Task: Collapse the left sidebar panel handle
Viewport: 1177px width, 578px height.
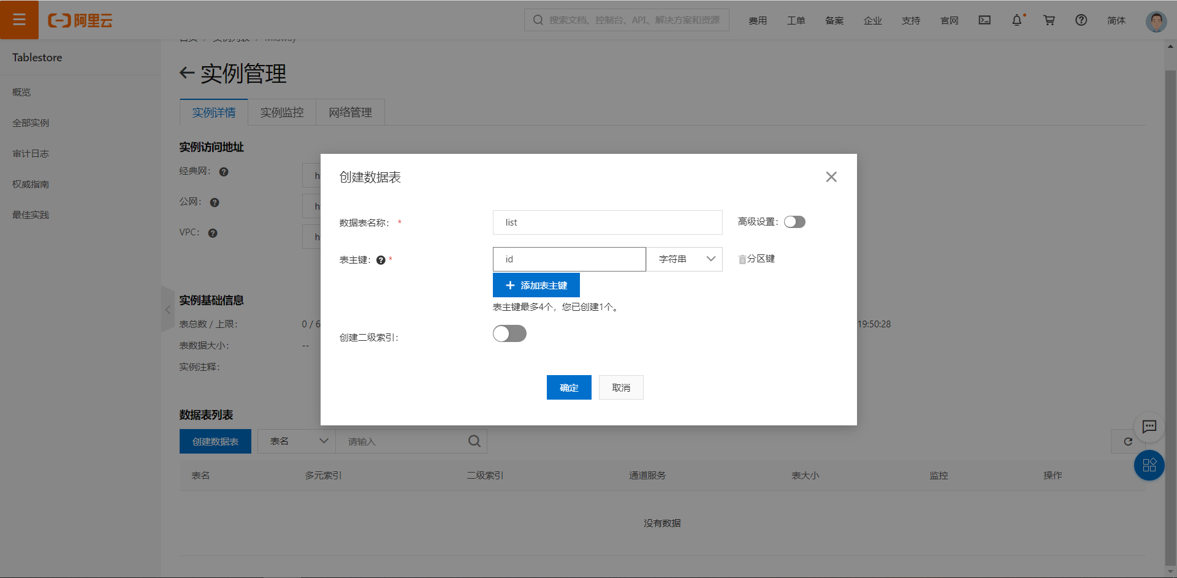Action: click(167, 310)
